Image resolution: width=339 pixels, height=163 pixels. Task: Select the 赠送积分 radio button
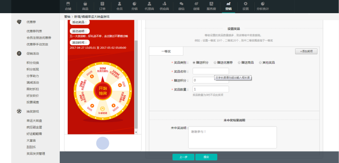(194, 63)
